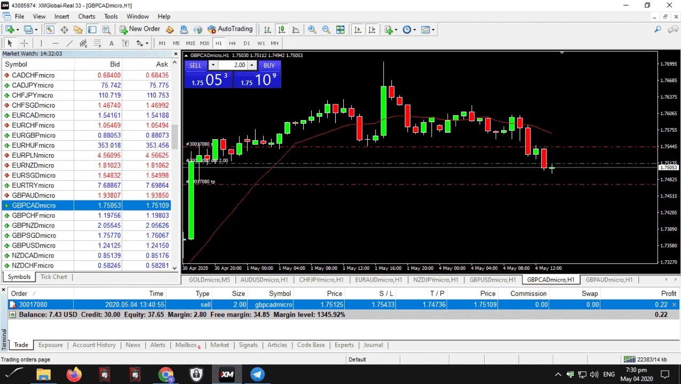This screenshot has width=681, height=384.
Task: Zoom in the chart with magnifier plus
Action: coord(312,29)
